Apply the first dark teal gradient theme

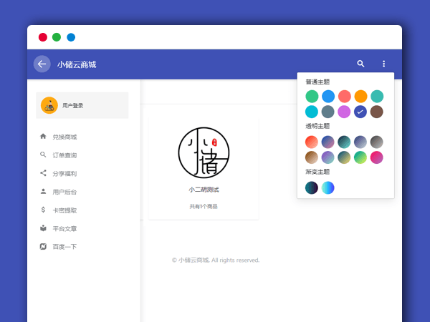[x=312, y=187]
